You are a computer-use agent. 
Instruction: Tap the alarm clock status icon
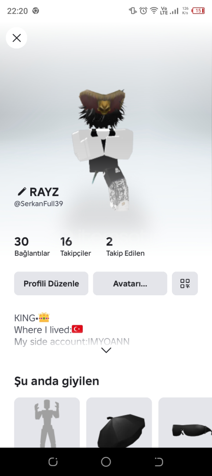point(143,11)
